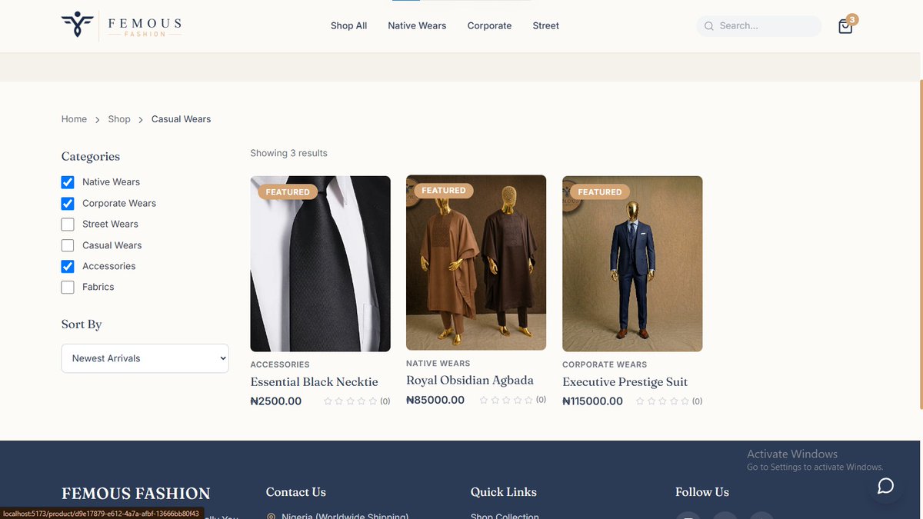Go to Home breadcrumb
This screenshot has height=519, width=923.
(x=74, y=119)
